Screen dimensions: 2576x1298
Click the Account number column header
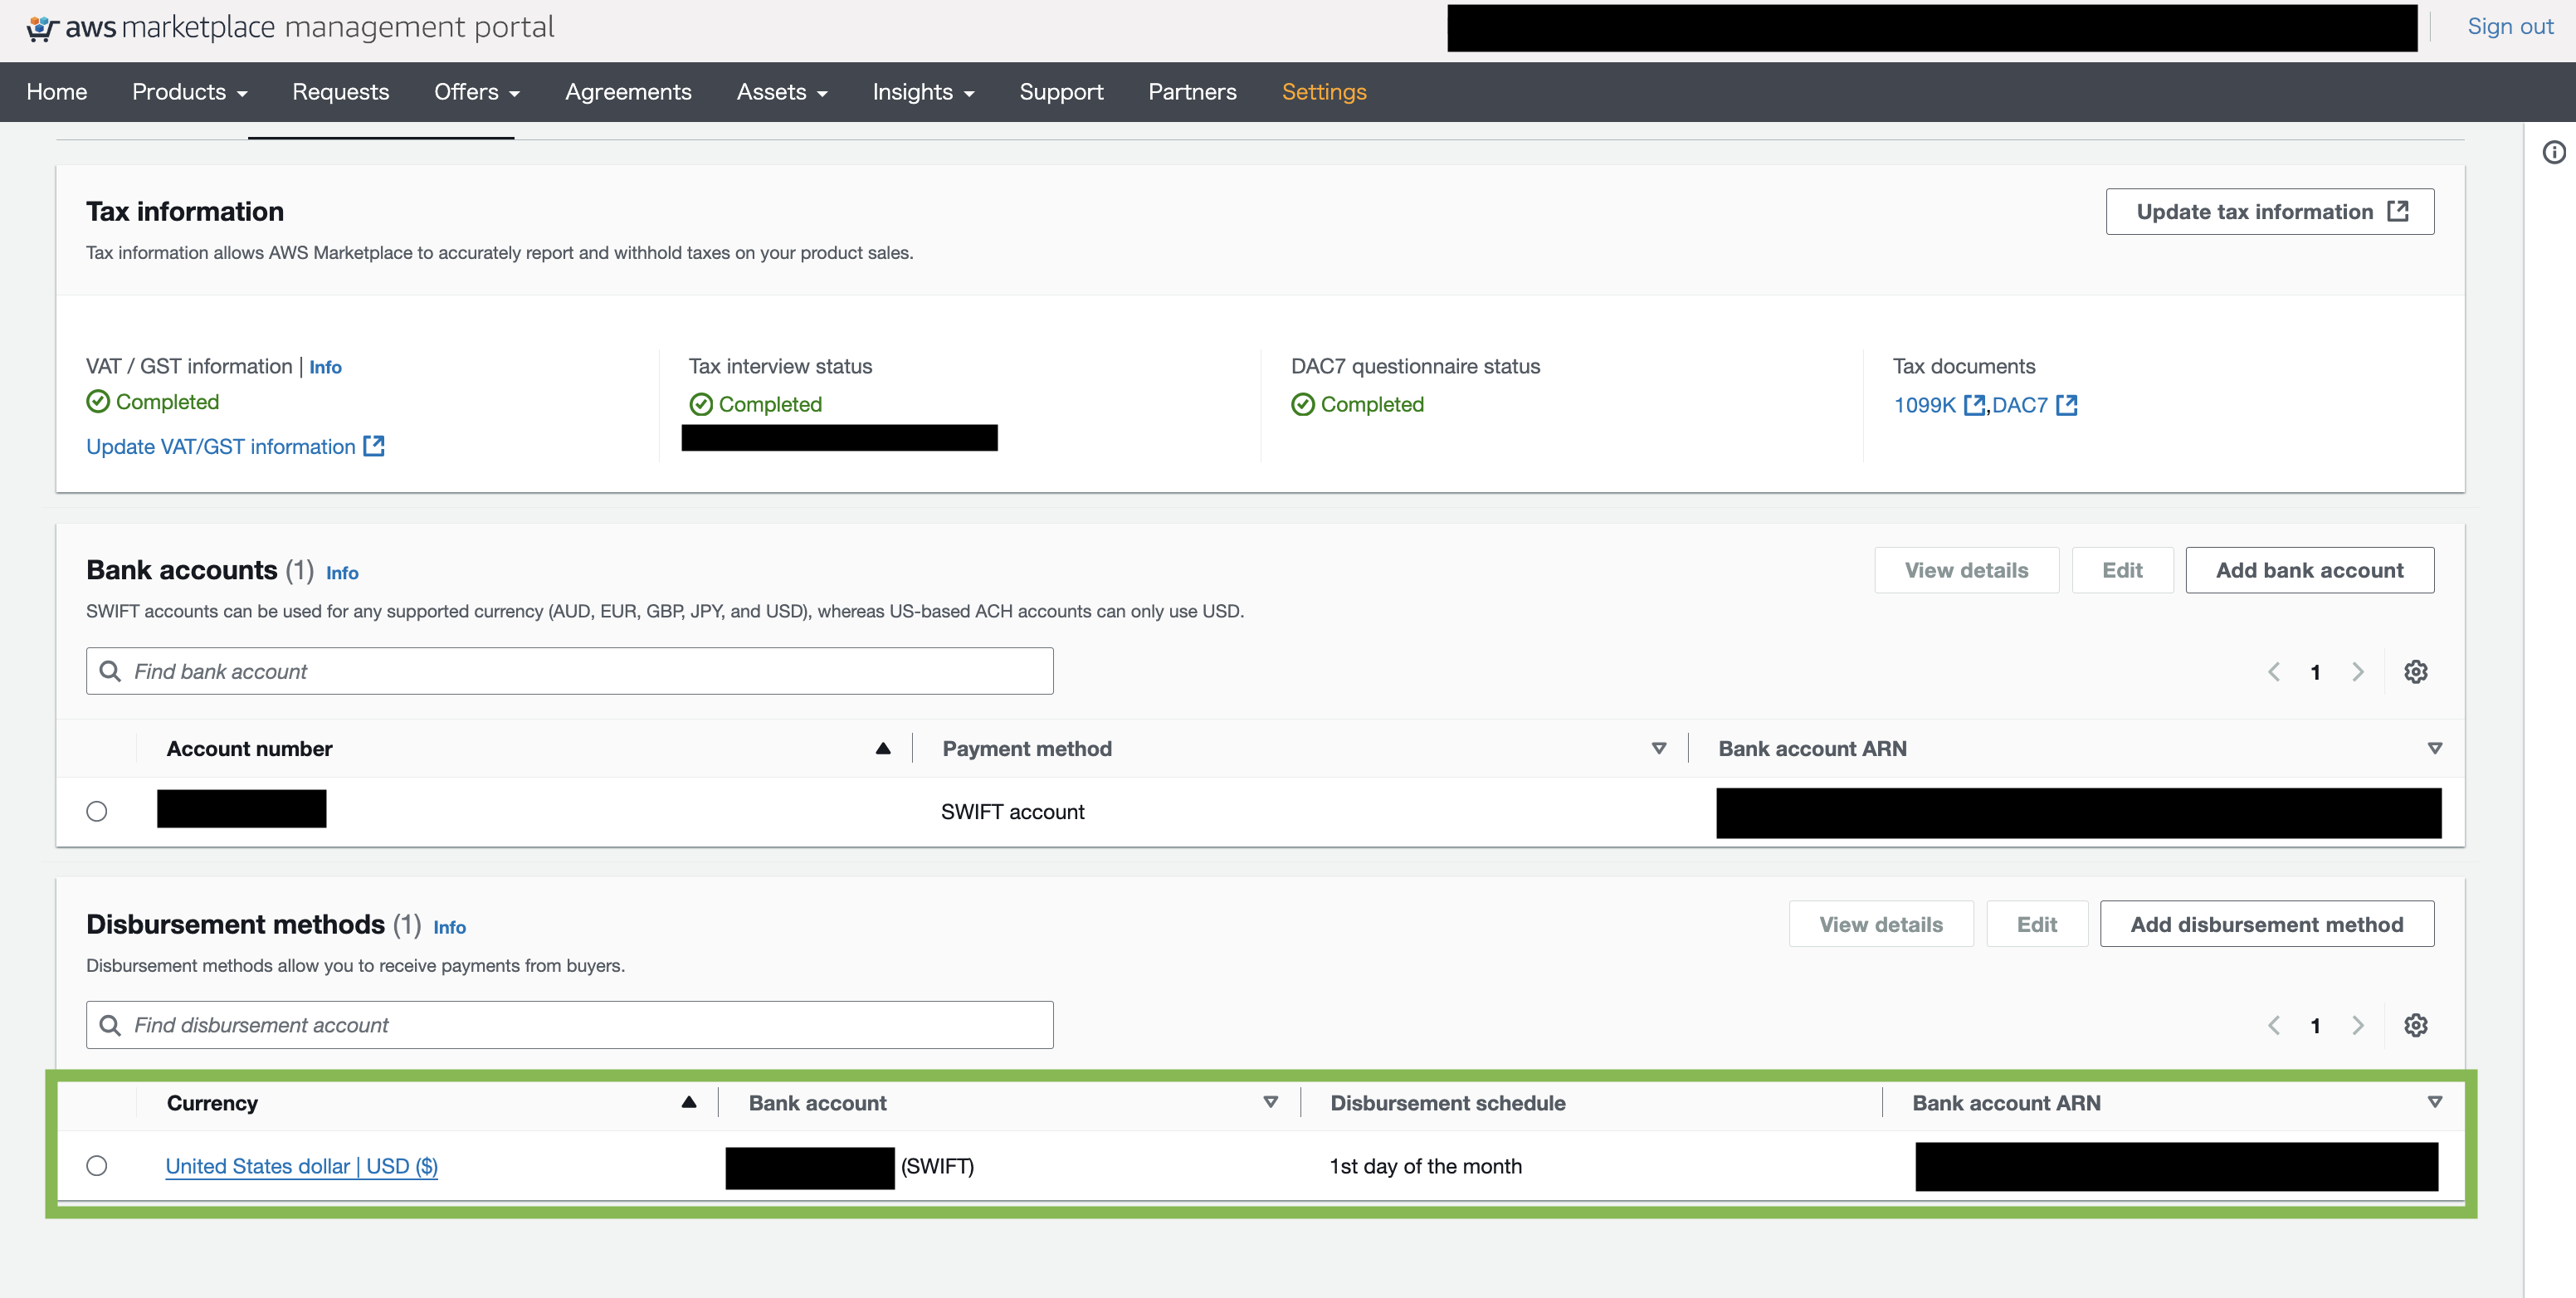(249, 749)
